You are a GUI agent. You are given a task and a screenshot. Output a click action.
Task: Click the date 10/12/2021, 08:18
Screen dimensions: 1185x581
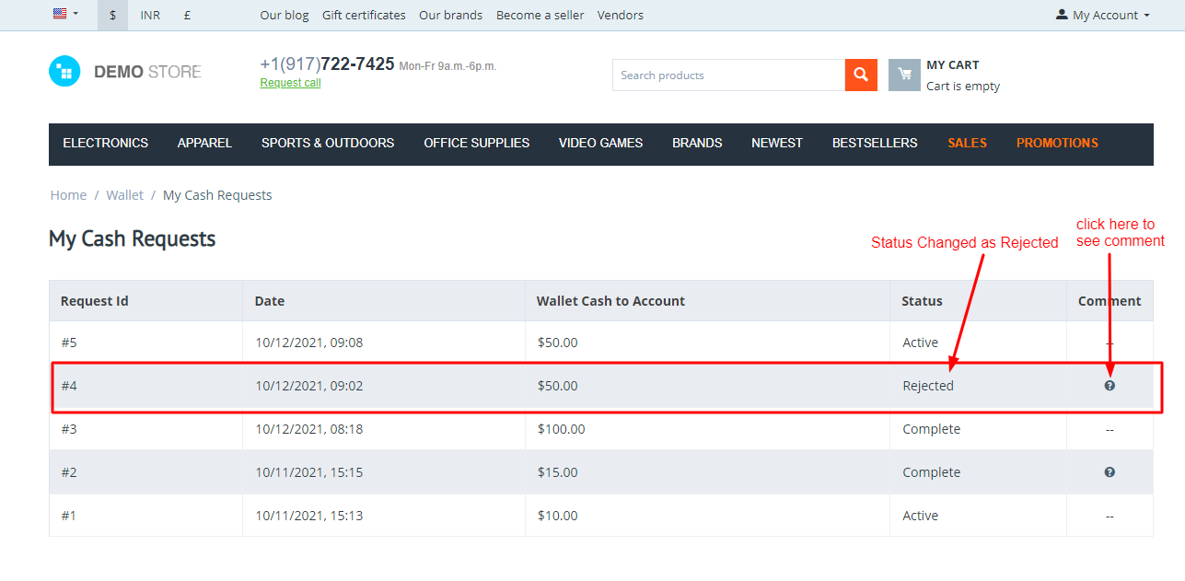pyautogui.click(x=309, y=429)
